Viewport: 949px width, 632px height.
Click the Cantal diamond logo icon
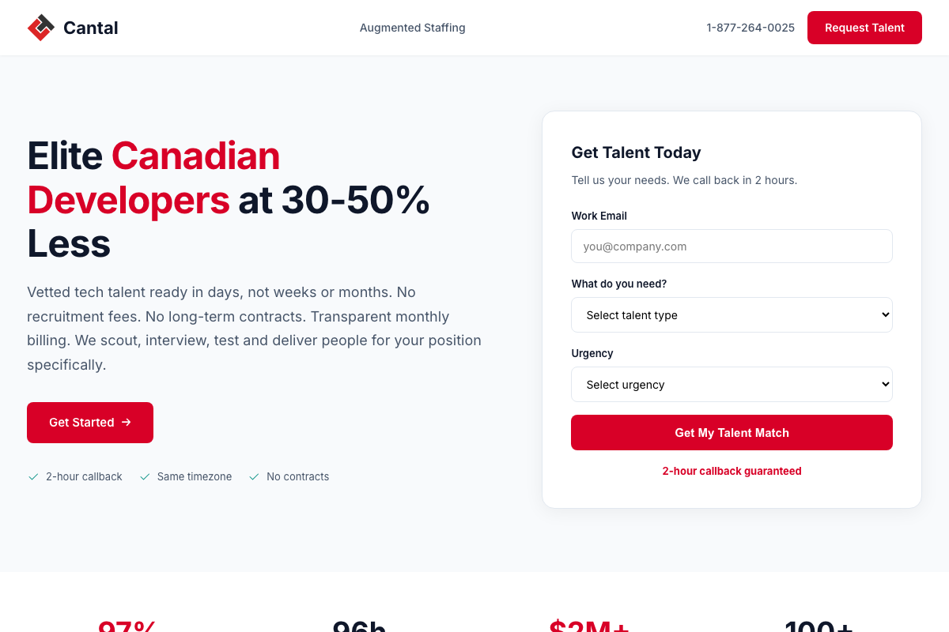(x=41, y=28)
